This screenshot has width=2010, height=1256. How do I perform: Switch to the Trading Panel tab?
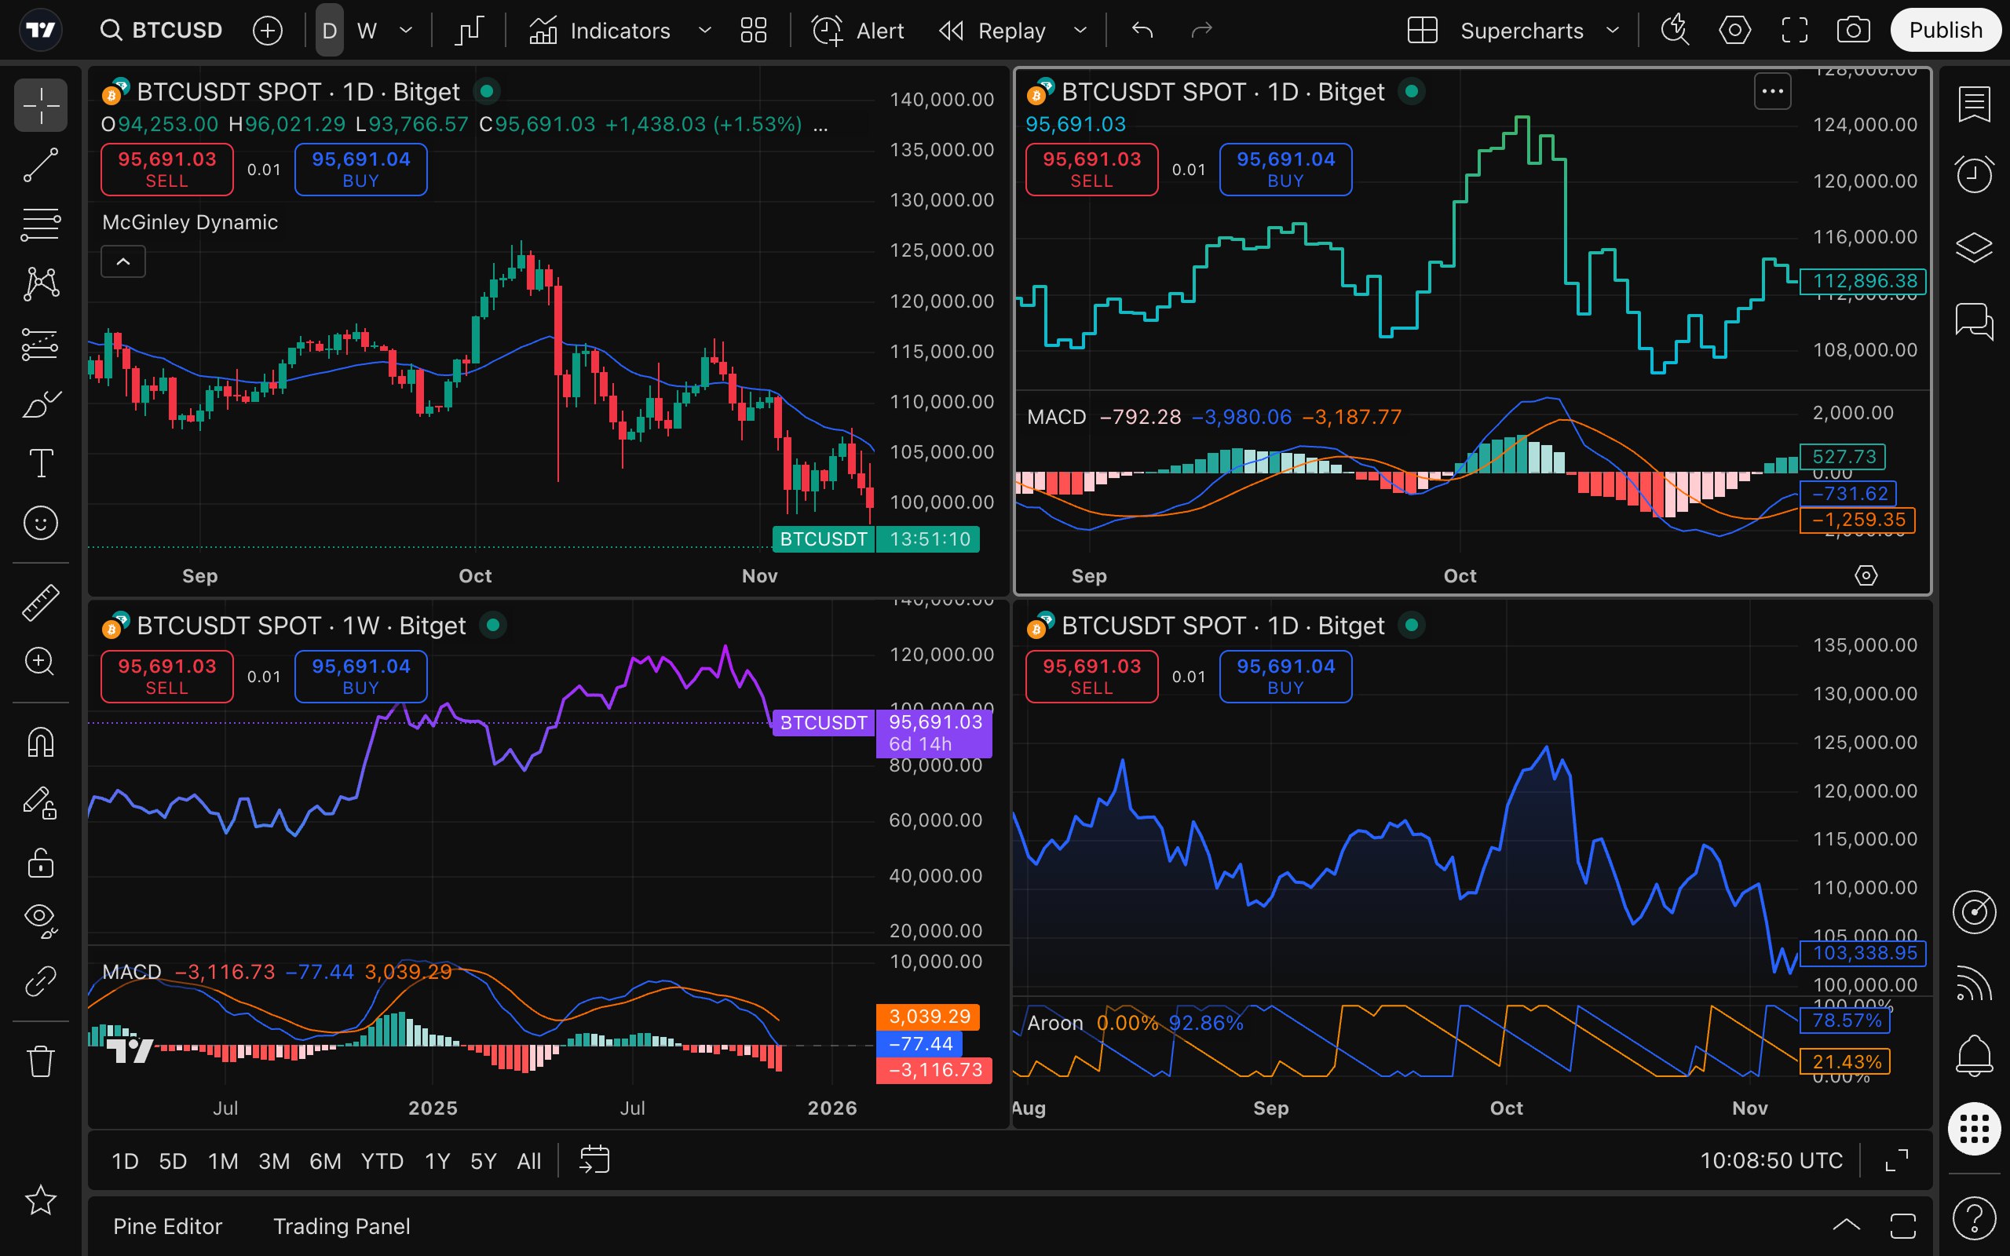(x=342, y=1226)
